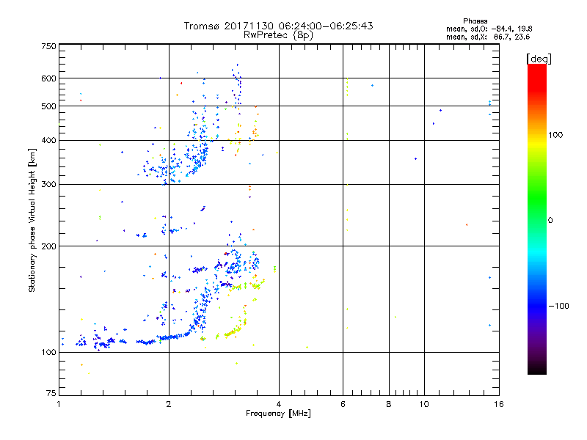
Task: Click the plot title 'Tromsø 20171130 06:24:00-06:25:43'
Action: coord(278,26)
